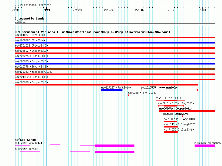This screenshot has width=222, height=166.
Task: Click the 27194k ruler tick label
Action: (15, 10)
